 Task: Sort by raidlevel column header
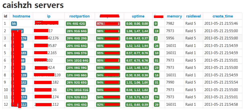193,16
